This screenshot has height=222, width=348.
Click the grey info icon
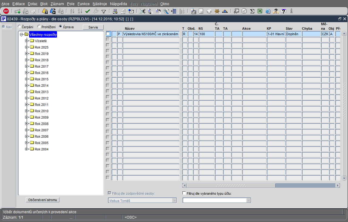click(291, 11)
